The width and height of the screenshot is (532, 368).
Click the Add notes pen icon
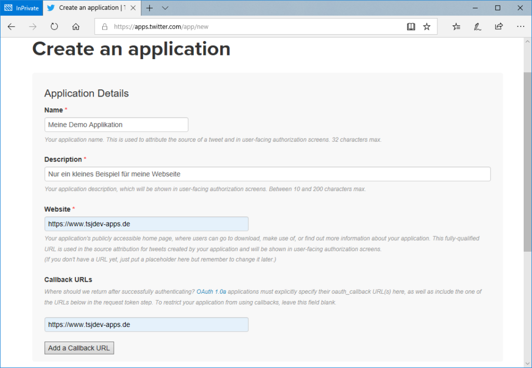click(477, 26)
